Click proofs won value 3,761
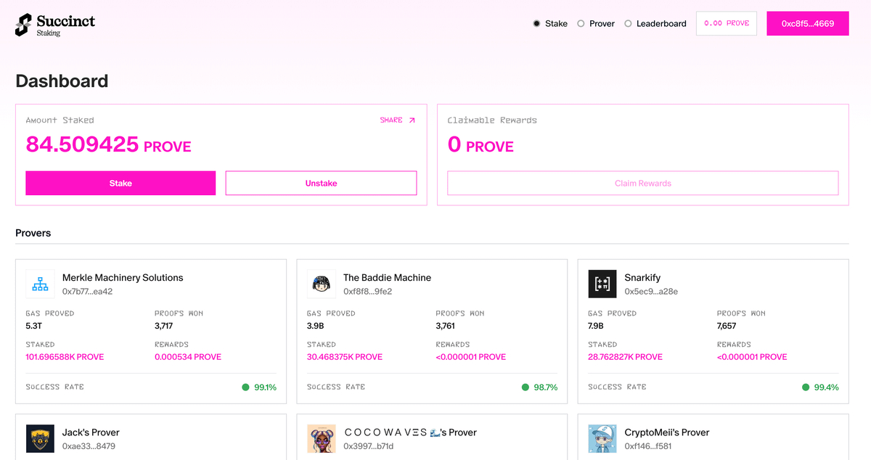This screenshot has width=871, height=460. pyautogui.click(x=445, y=326)
